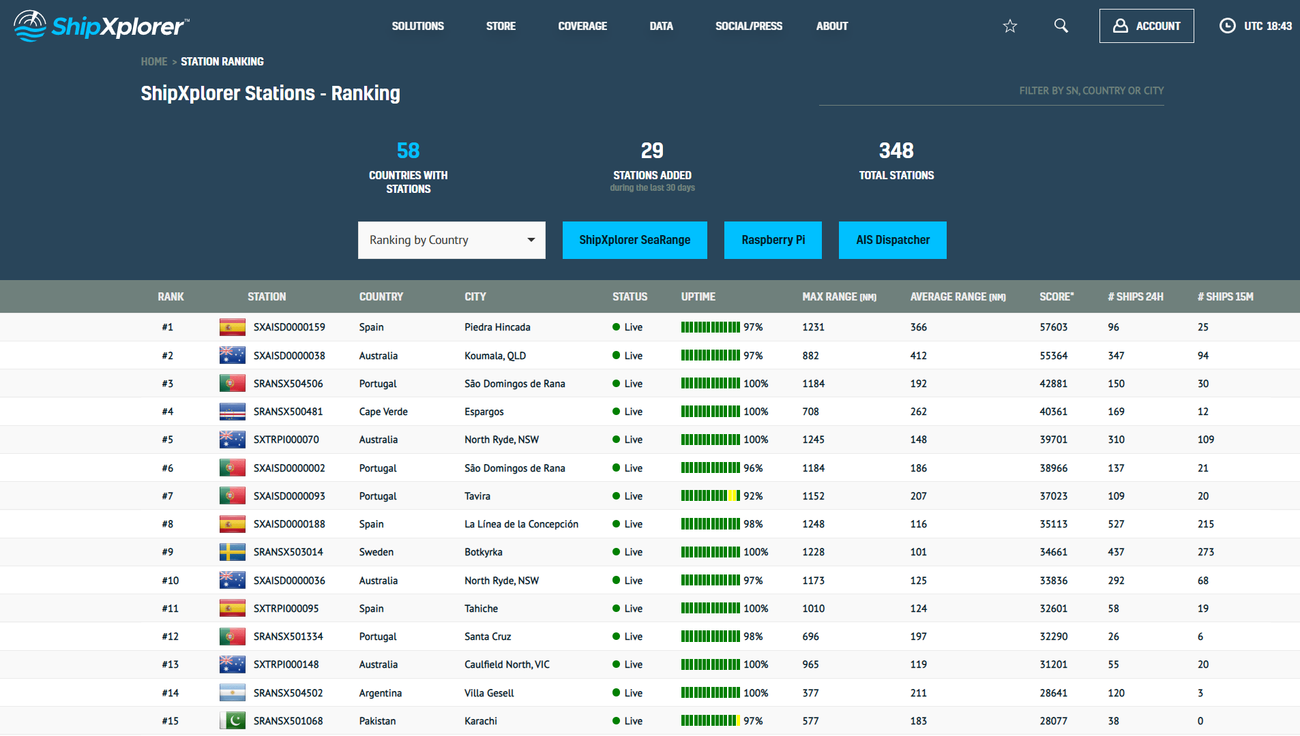Sort by the Score column header
1300x736 pixels.
(x=1057, y=296)
